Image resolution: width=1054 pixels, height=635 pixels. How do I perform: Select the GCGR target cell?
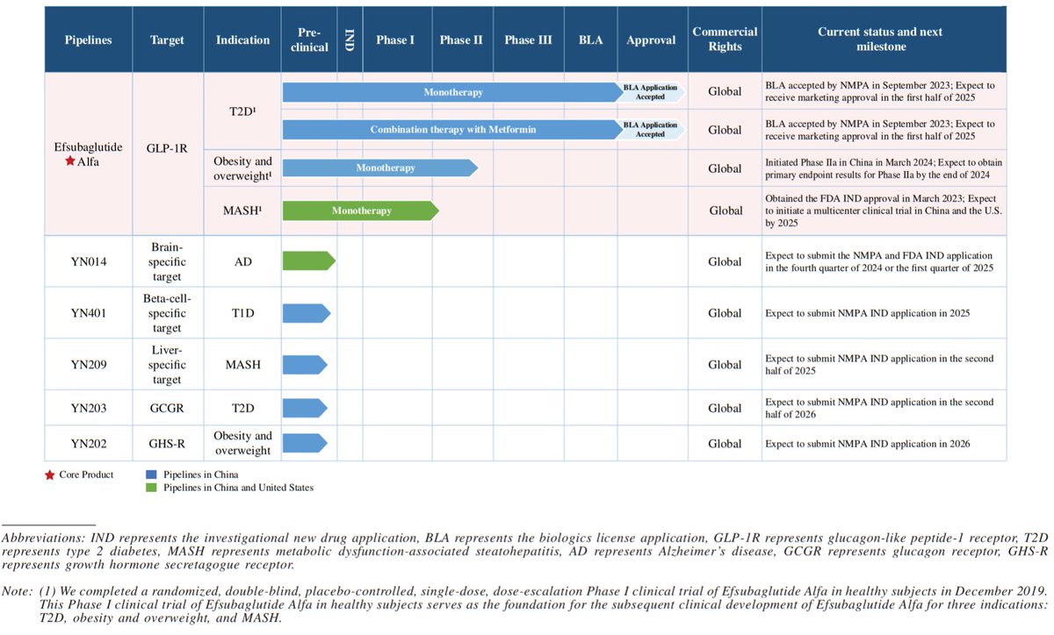169,408
